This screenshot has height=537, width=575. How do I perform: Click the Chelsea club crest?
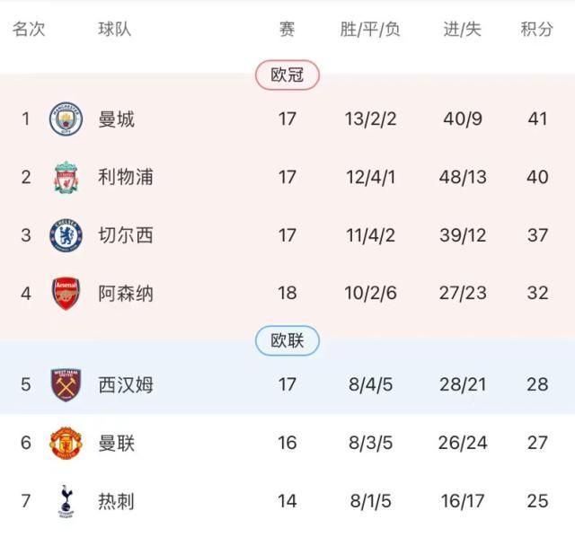point(66,235)
